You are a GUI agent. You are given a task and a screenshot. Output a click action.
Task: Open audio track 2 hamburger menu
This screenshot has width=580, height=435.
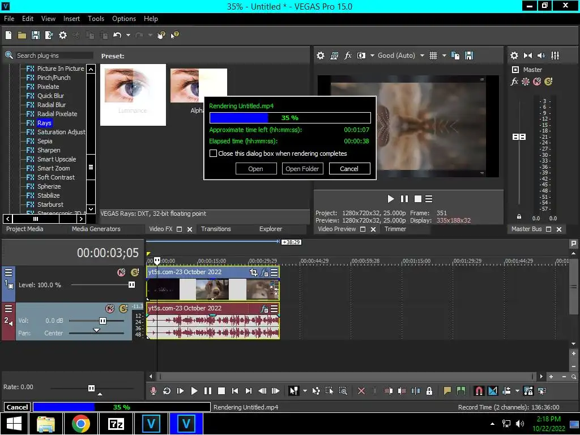tap(8, 309)
